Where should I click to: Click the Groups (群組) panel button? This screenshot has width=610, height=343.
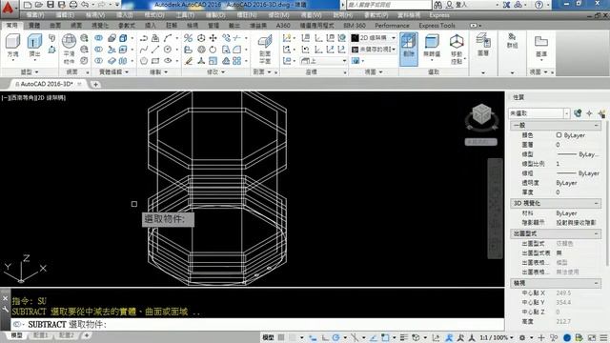coord(513,41)
